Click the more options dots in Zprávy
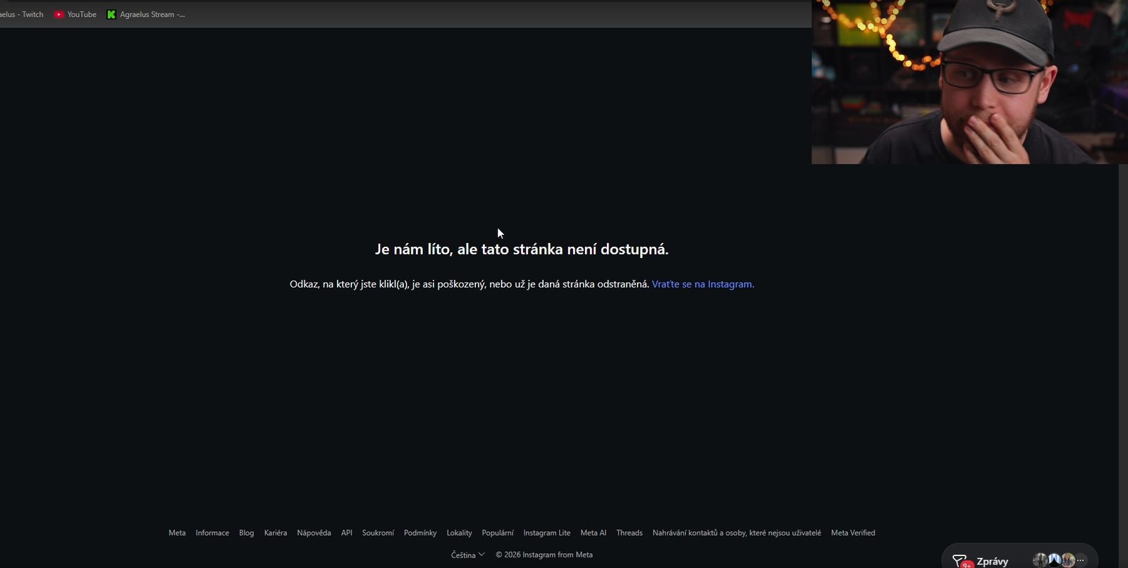 [1081, 560]
